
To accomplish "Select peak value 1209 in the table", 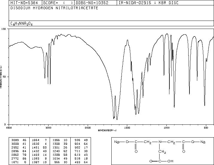I will [x=56, y=155].
